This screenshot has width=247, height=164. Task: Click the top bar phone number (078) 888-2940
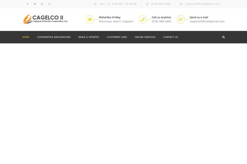pos(161,4)
